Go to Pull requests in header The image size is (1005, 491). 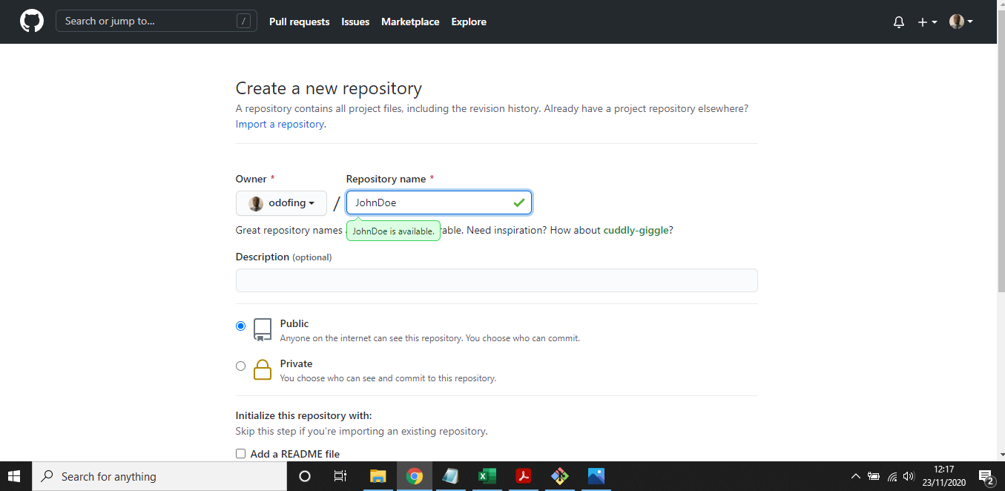coord(300,22)
